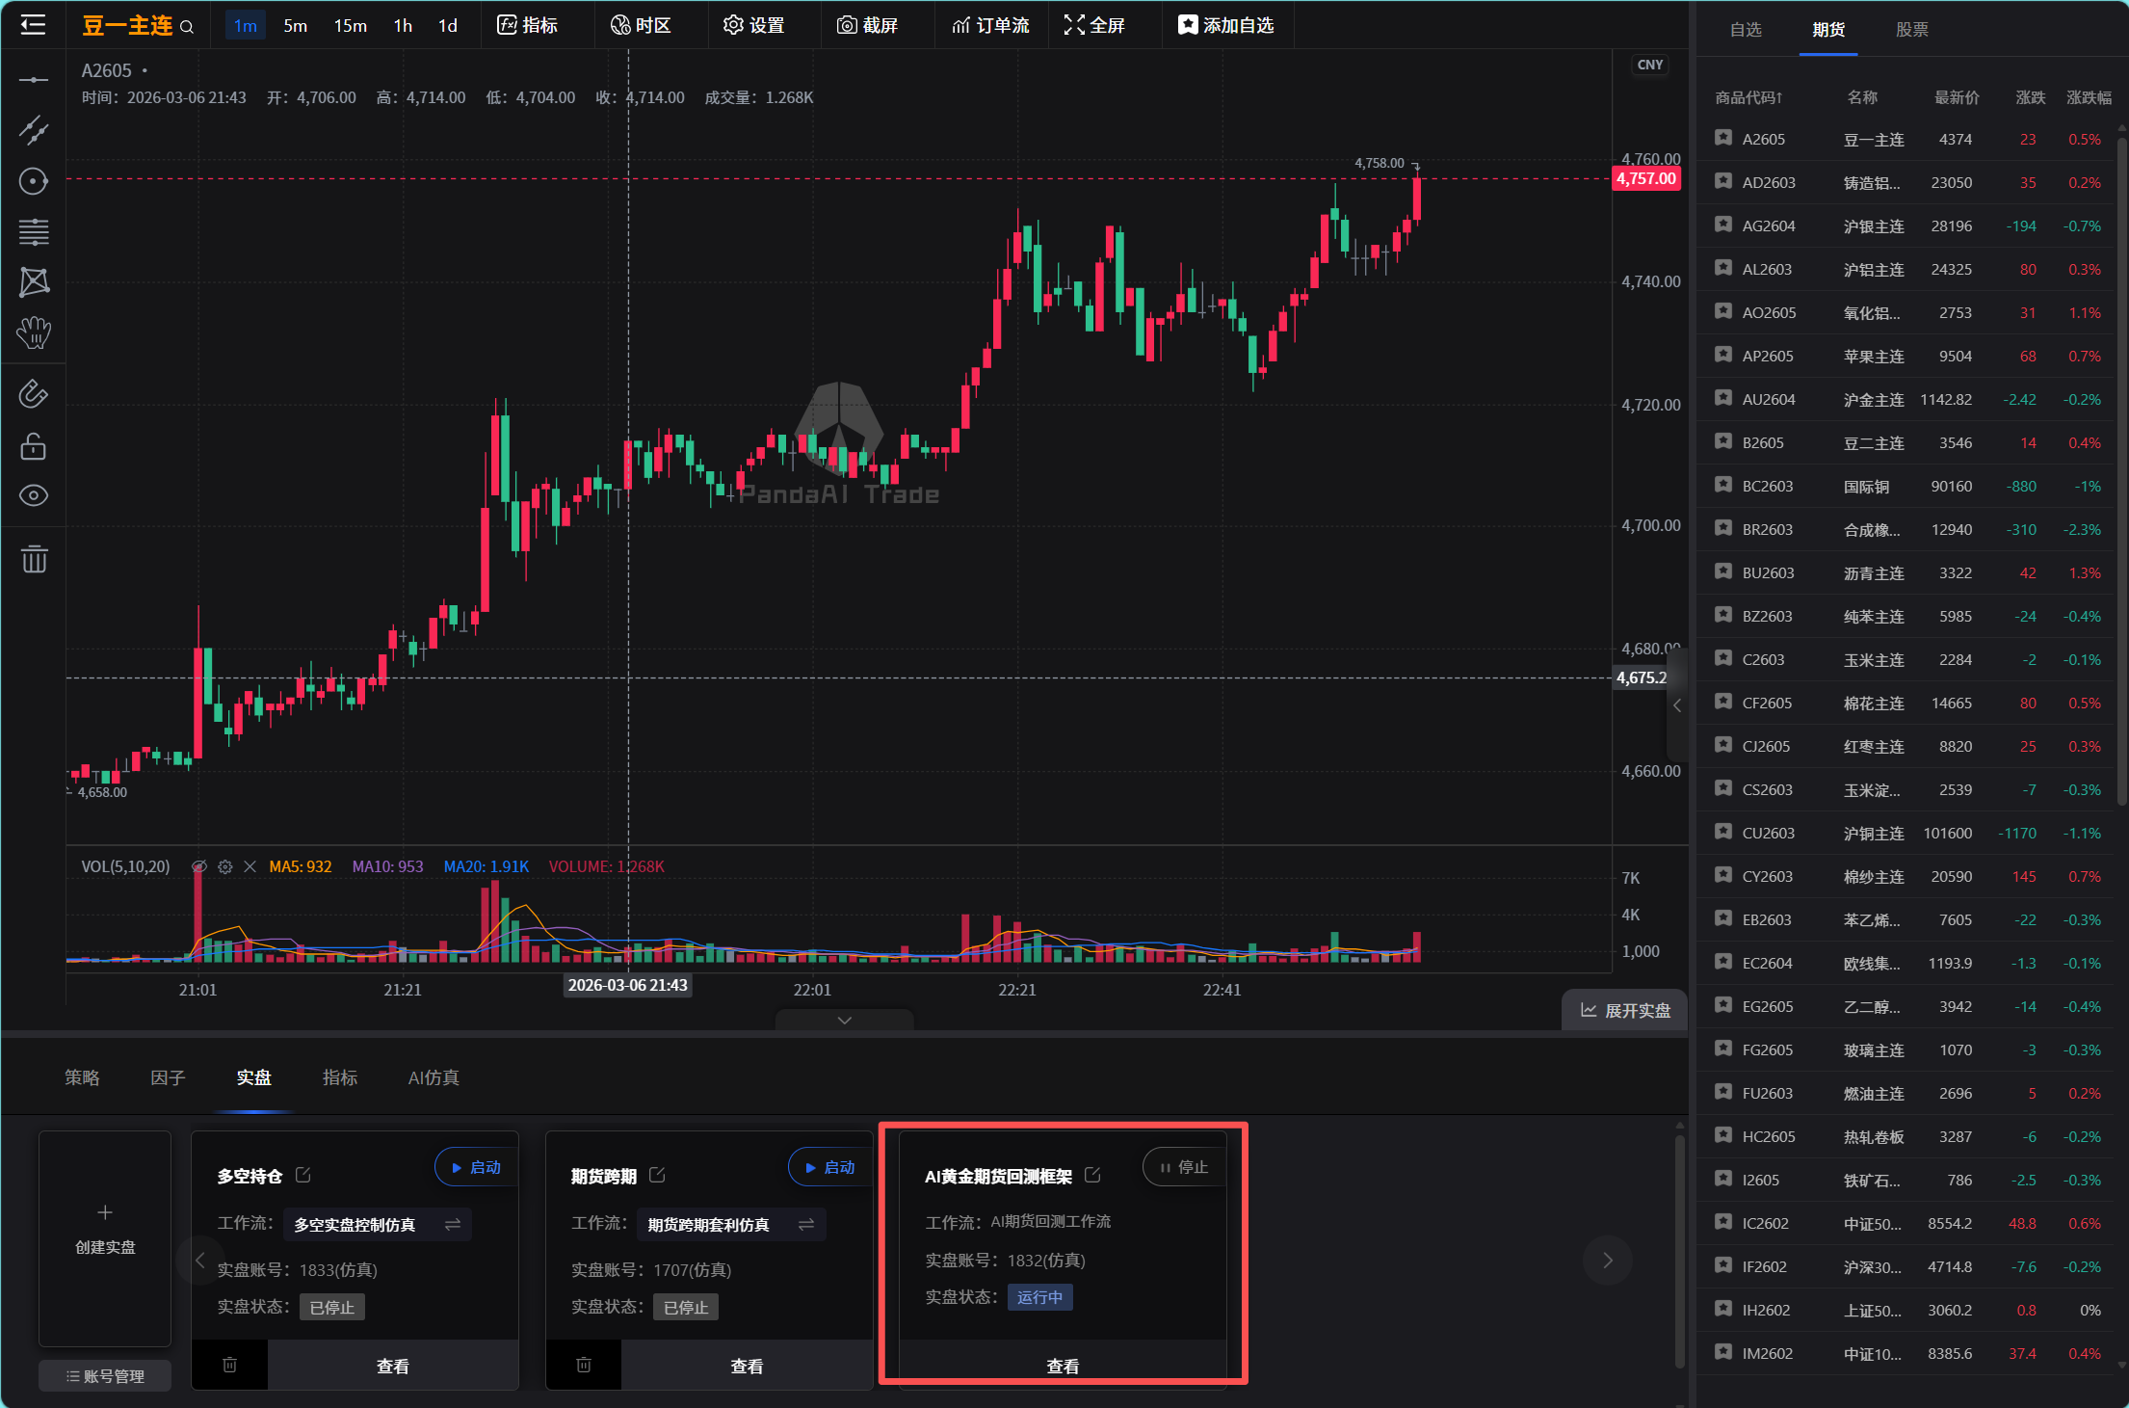View details of AI黄金期货回测框架 with 查看

pyautogui.click(x=1063, y=1366)
